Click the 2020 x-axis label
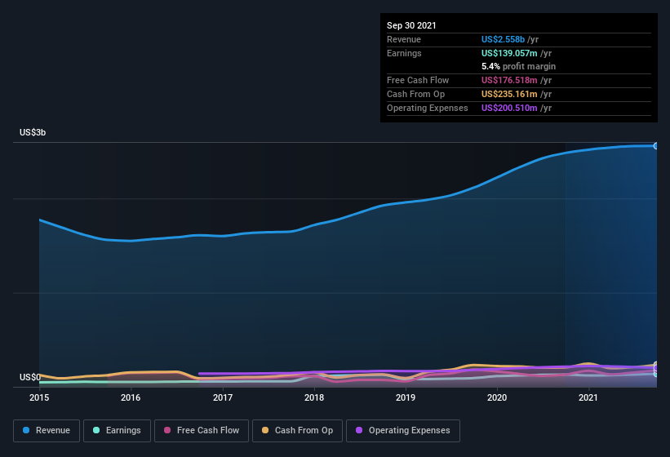 point(497,397)
